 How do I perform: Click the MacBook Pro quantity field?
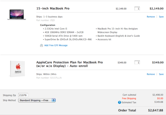(x=137, y=9)
